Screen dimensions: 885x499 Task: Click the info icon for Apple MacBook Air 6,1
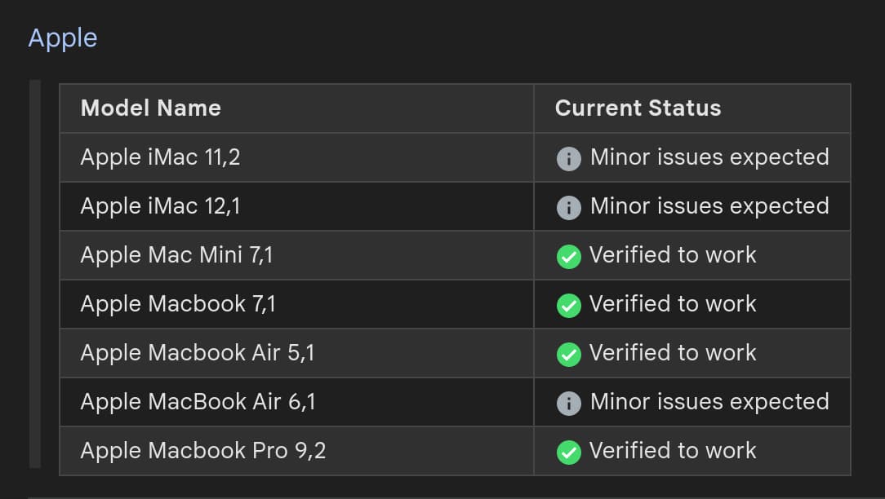[568, 403]
